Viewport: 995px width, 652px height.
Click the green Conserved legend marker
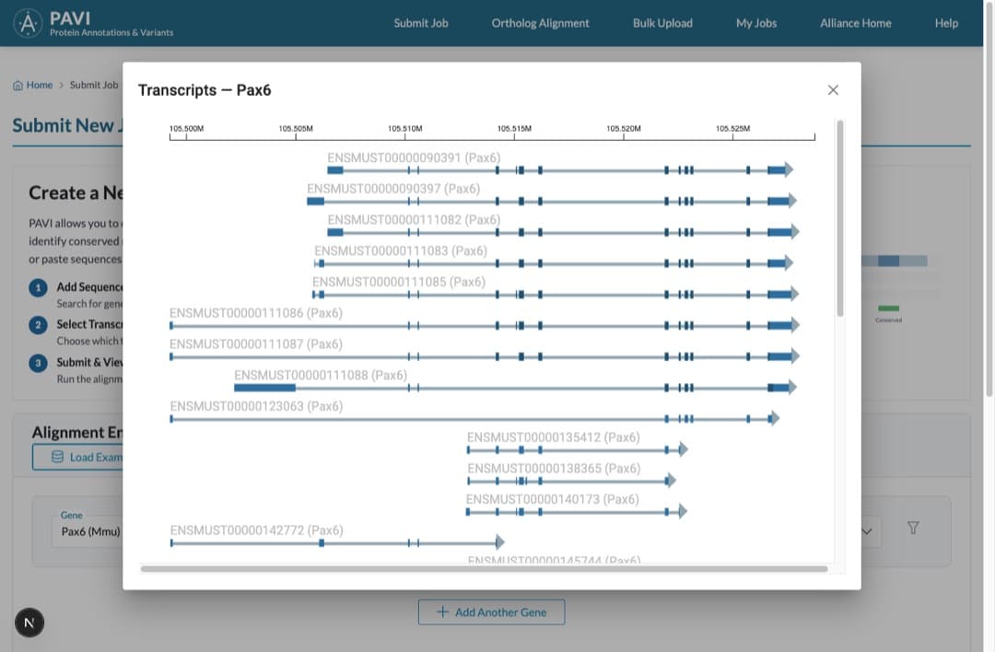pyautogui.click(x=888, y=309)
